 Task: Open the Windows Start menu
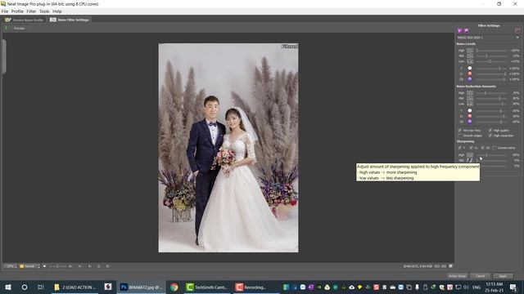pos(7,287)
